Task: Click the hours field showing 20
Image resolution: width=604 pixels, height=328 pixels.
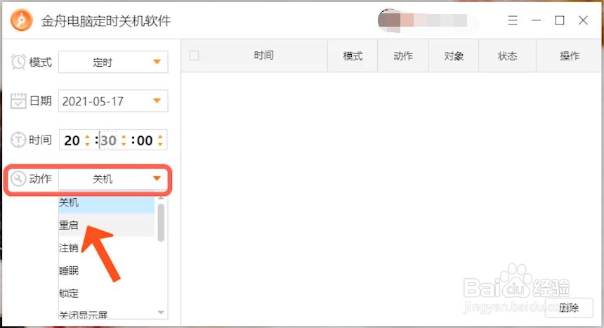Action: (x=72, y=140)
